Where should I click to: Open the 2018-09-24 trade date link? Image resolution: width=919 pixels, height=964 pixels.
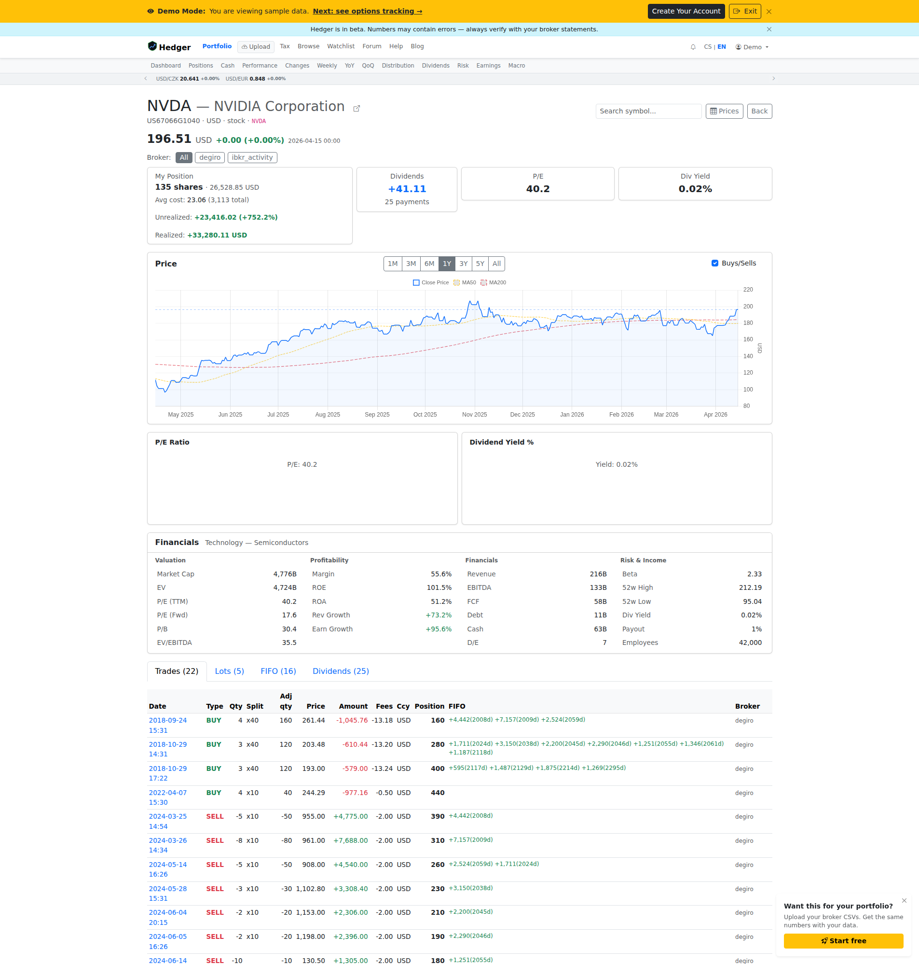click(167, 725)
